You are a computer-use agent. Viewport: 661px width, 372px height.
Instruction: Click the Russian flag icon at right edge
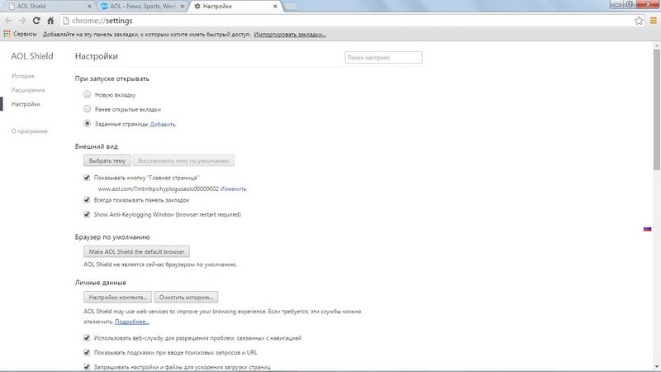[x=648, y=229]
